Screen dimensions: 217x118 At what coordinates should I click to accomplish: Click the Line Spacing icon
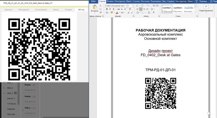tap(152, 9)
